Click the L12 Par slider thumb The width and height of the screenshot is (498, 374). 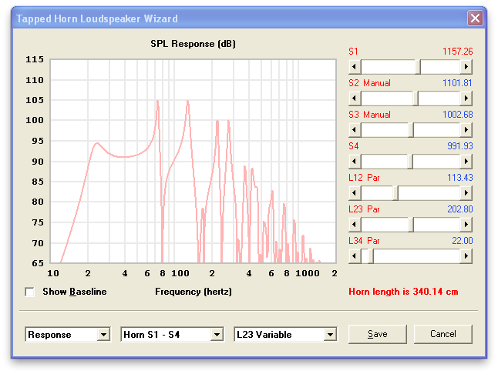[395, 193]
